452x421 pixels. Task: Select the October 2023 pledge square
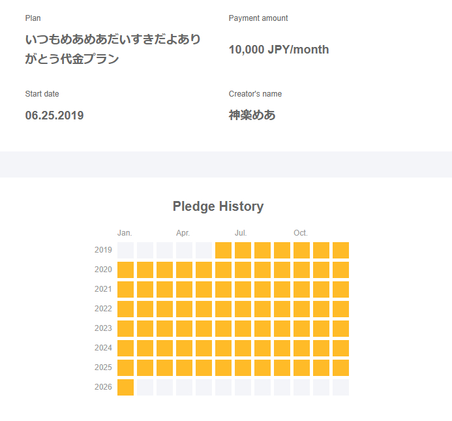click(301, 328)
